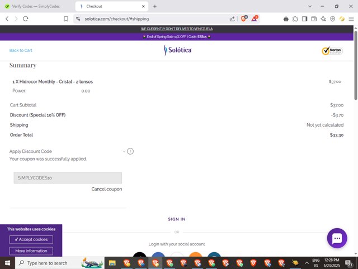Share this page using the share icon

pyautogui.click(x=232, y=18)
